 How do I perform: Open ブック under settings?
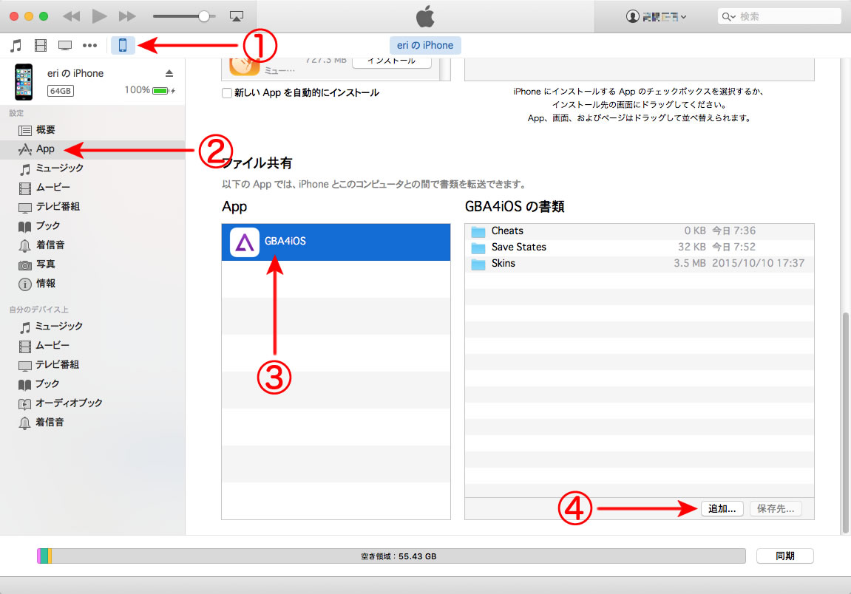coord(92,225)
